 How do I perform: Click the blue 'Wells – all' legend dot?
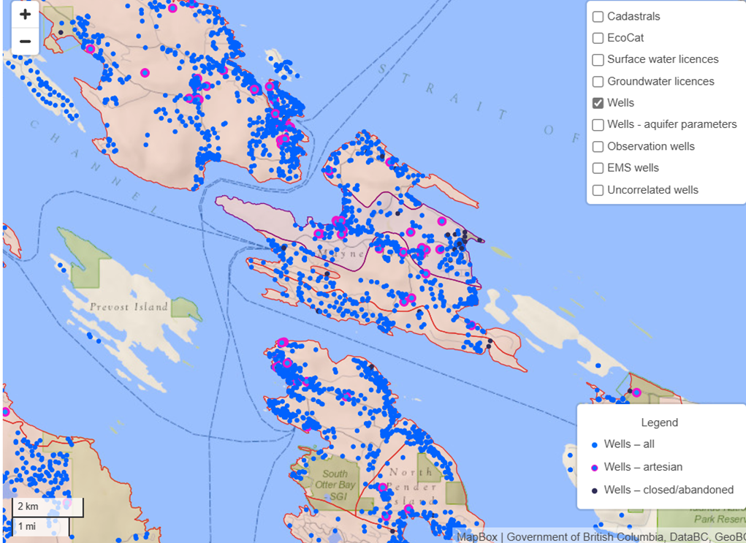595,445
